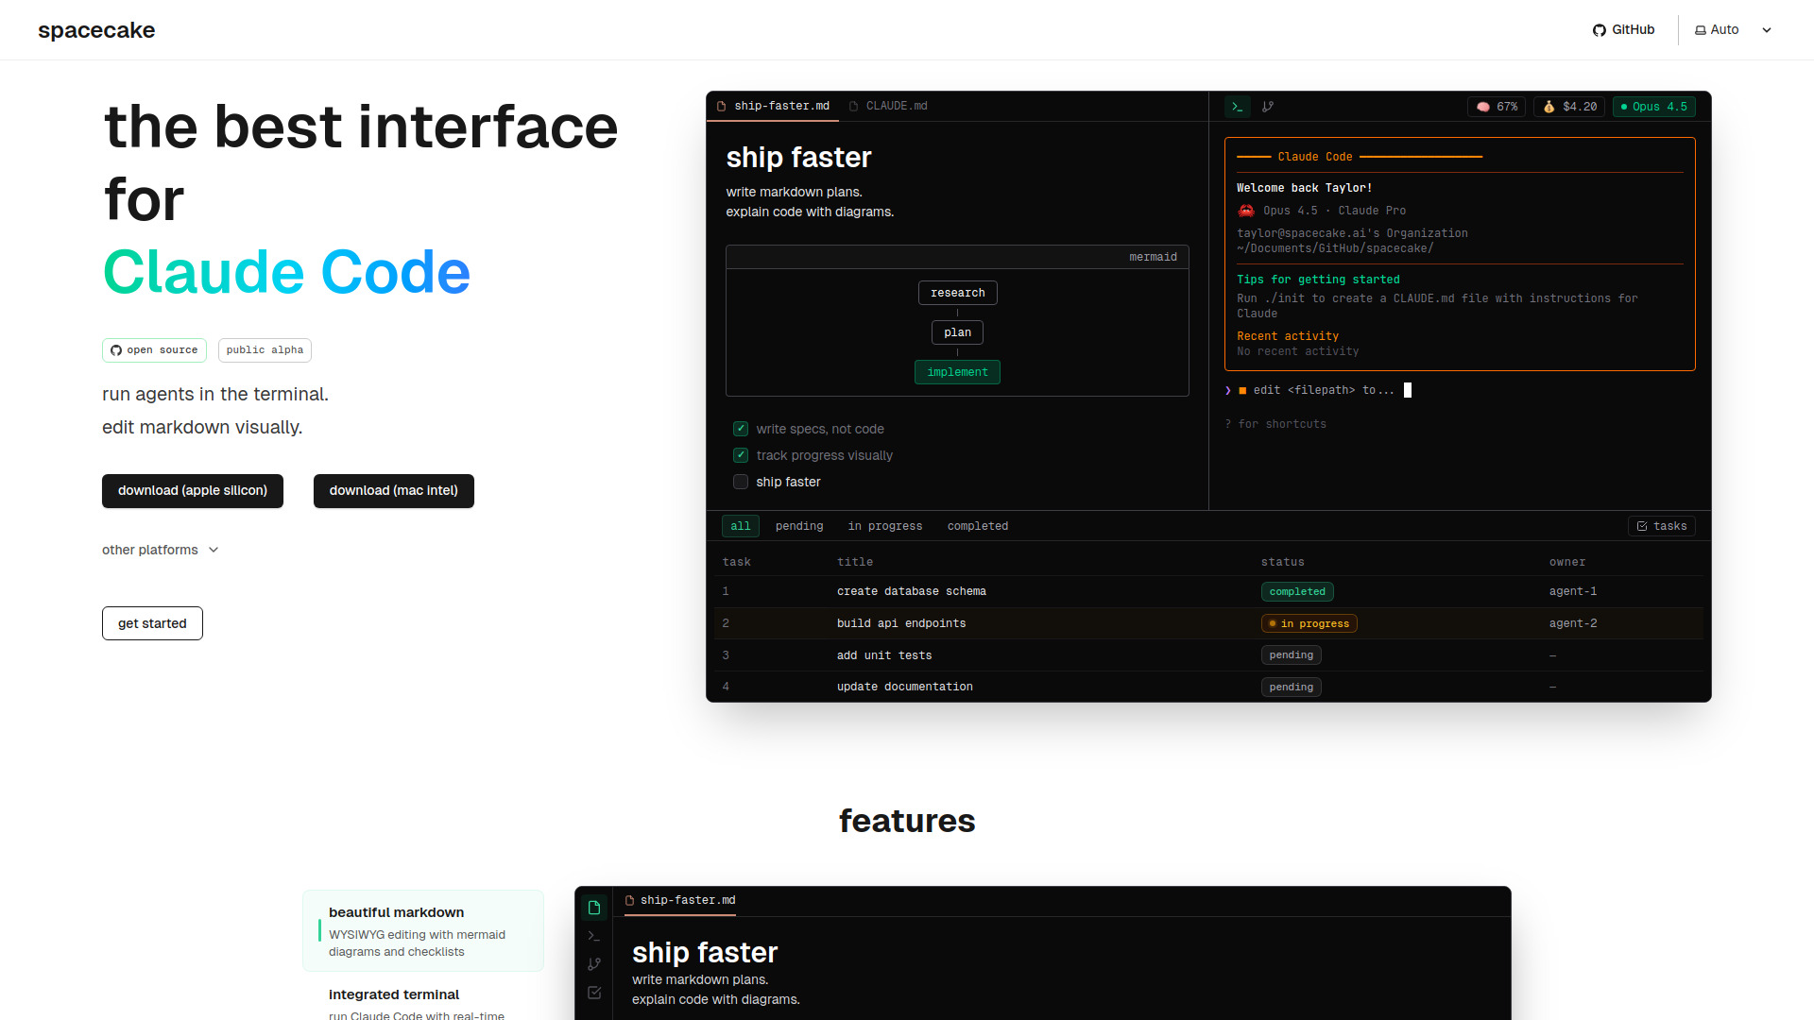Click the checklist tasks icon in the lower sidebar
Viewport: 1814px width, 1020px height.
click(594, 993)
